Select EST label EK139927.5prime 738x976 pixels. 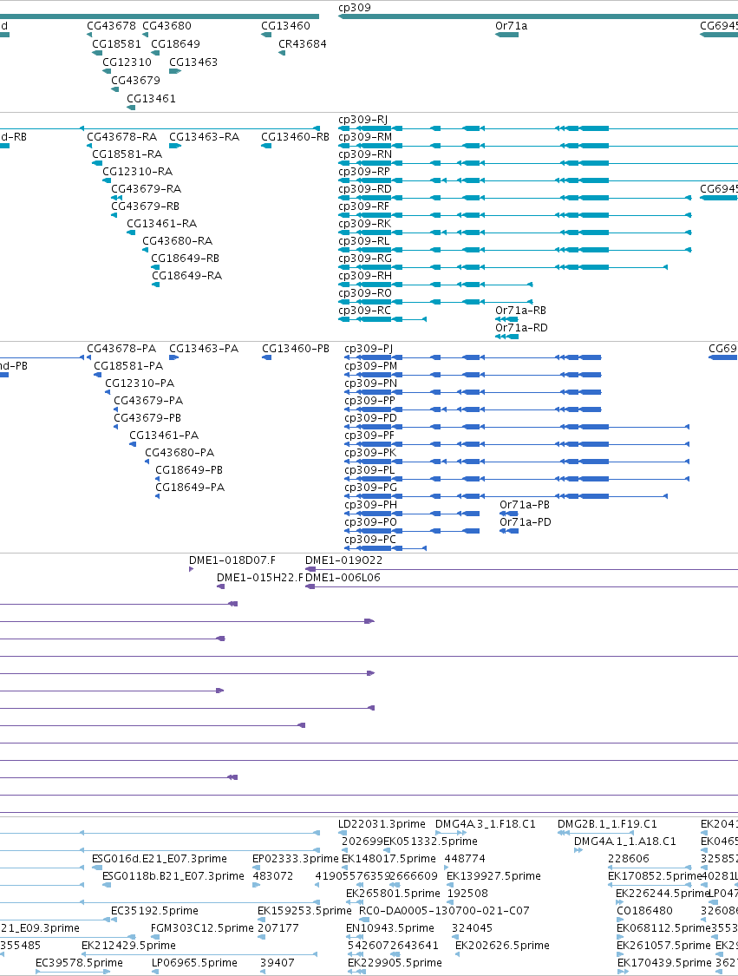493,876
